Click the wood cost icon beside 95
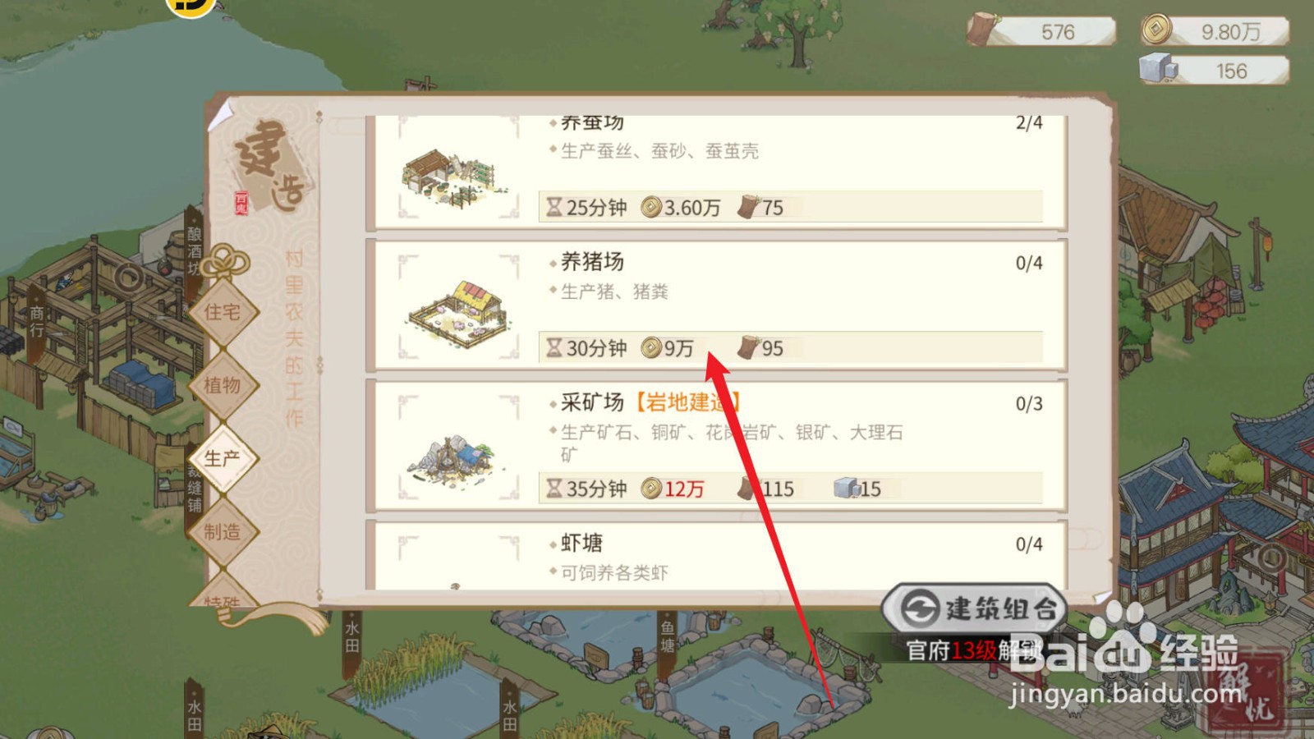Image resolution: width=1314 pixels, height=739 pixels. tap(747, 347)
